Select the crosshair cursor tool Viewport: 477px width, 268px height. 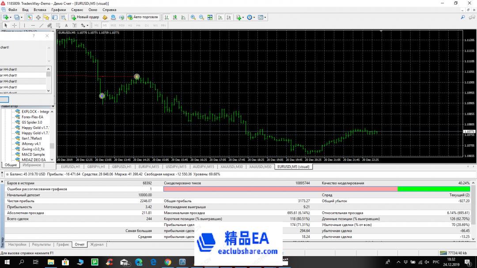pos(15,25)
